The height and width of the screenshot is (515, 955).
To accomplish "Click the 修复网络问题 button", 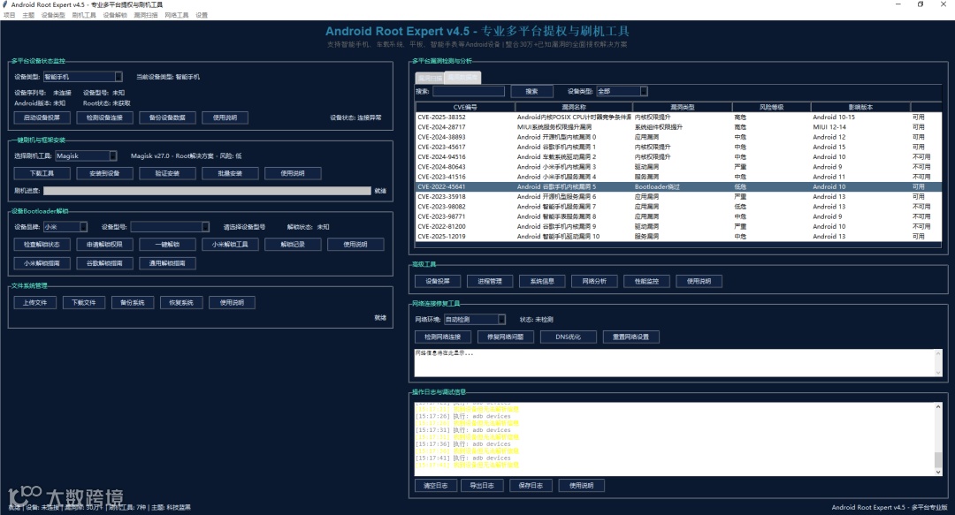I will (506, 337).
